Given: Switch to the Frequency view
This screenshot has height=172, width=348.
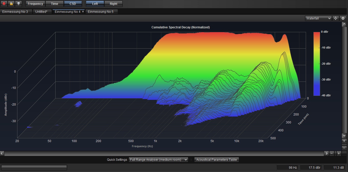Looking at the screenshot, I should tap(35, 4).
